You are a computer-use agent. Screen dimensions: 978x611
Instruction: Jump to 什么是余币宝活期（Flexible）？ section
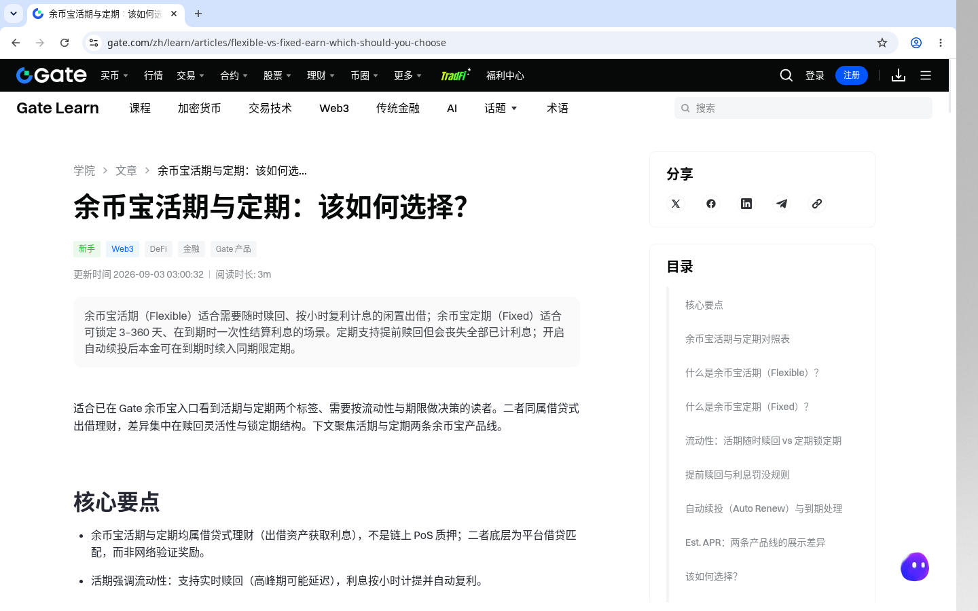tap(753, 373)
